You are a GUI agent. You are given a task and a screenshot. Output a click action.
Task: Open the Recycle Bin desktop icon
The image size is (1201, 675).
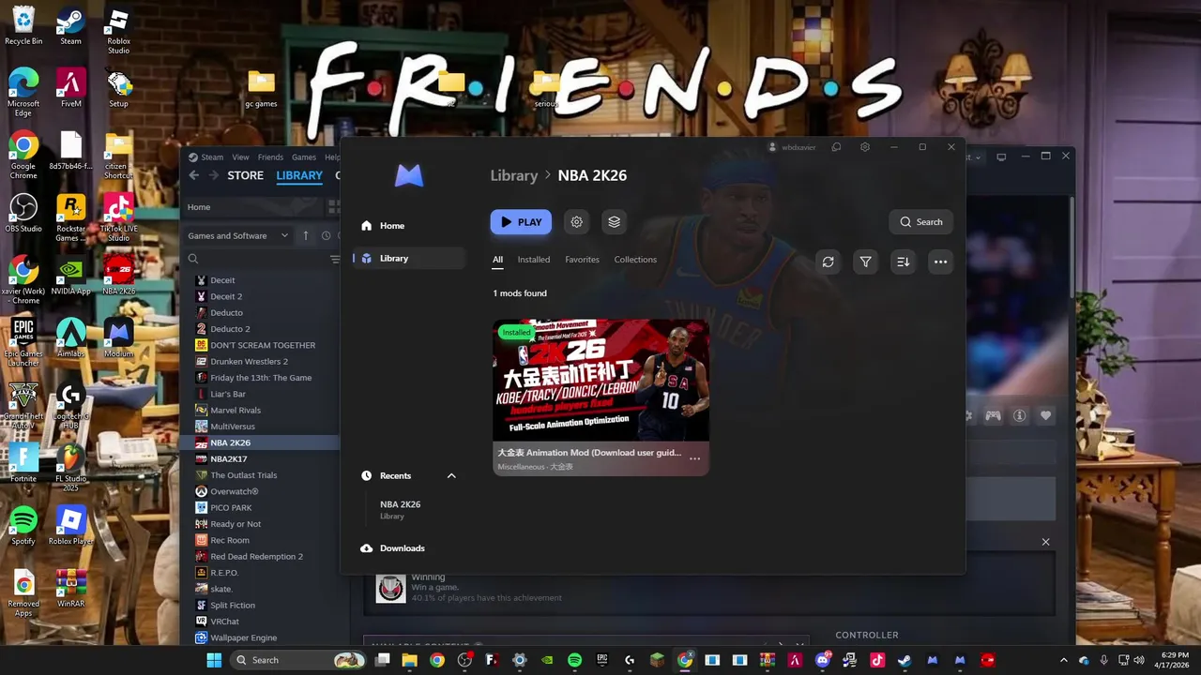[x=23, y=25]
